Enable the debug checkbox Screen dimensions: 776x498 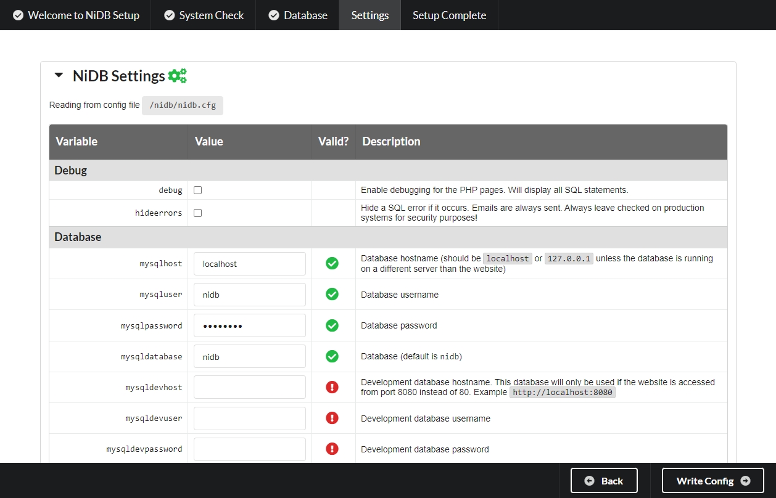tap(198, 190)
